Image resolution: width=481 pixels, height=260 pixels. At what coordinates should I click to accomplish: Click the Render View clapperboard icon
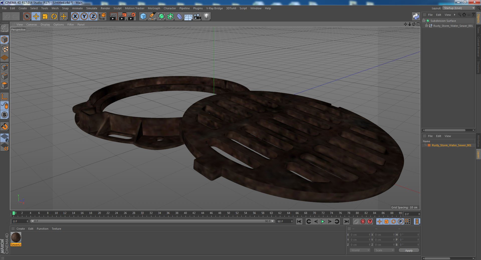point(113,17)
